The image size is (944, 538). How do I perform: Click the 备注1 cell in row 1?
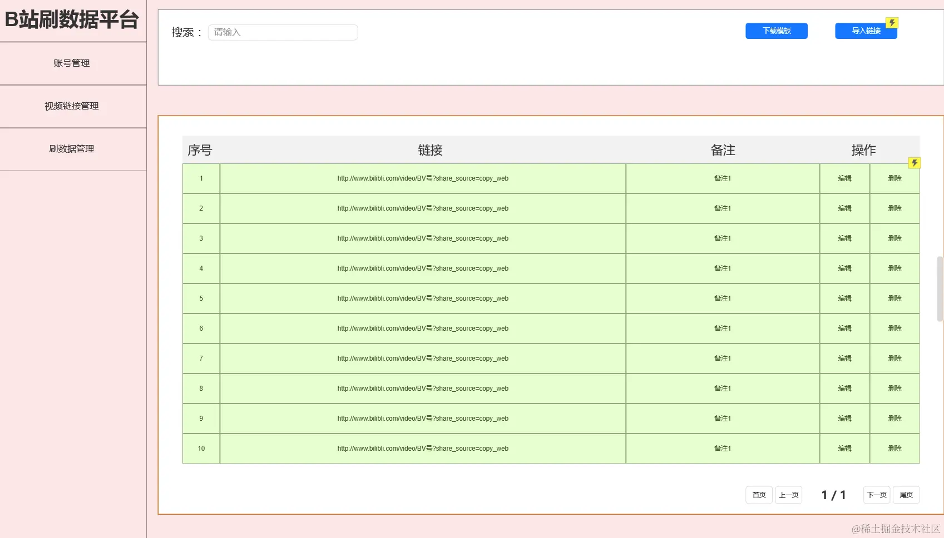tap(723, 178)
